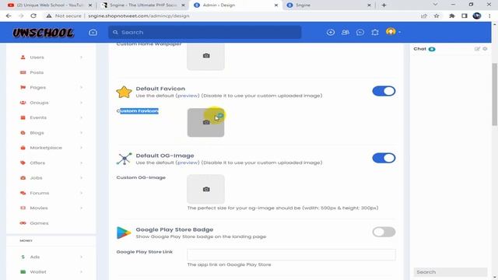This screenshot has width=498, height=280.
Task: Bookmark this page with star icon
Action: point(437,16)
